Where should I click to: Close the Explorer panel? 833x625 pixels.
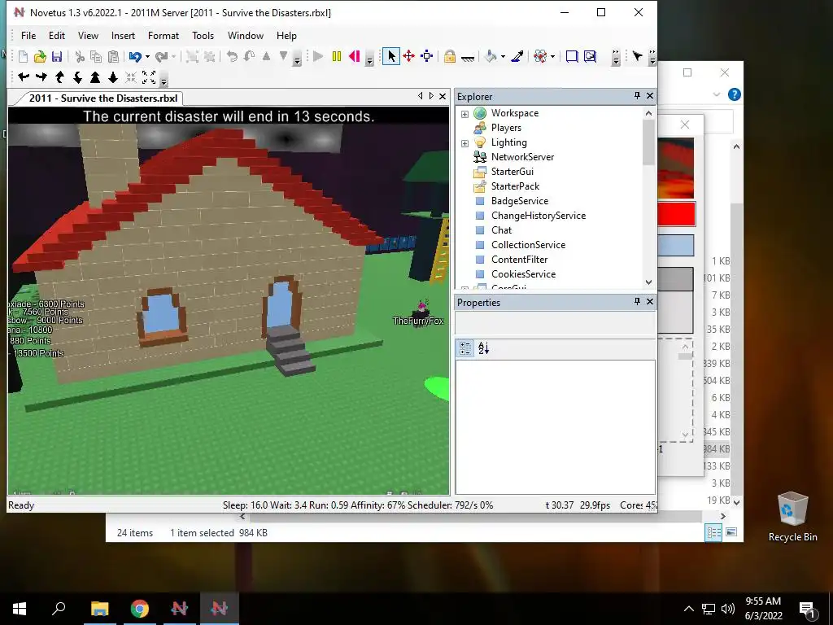650,96
